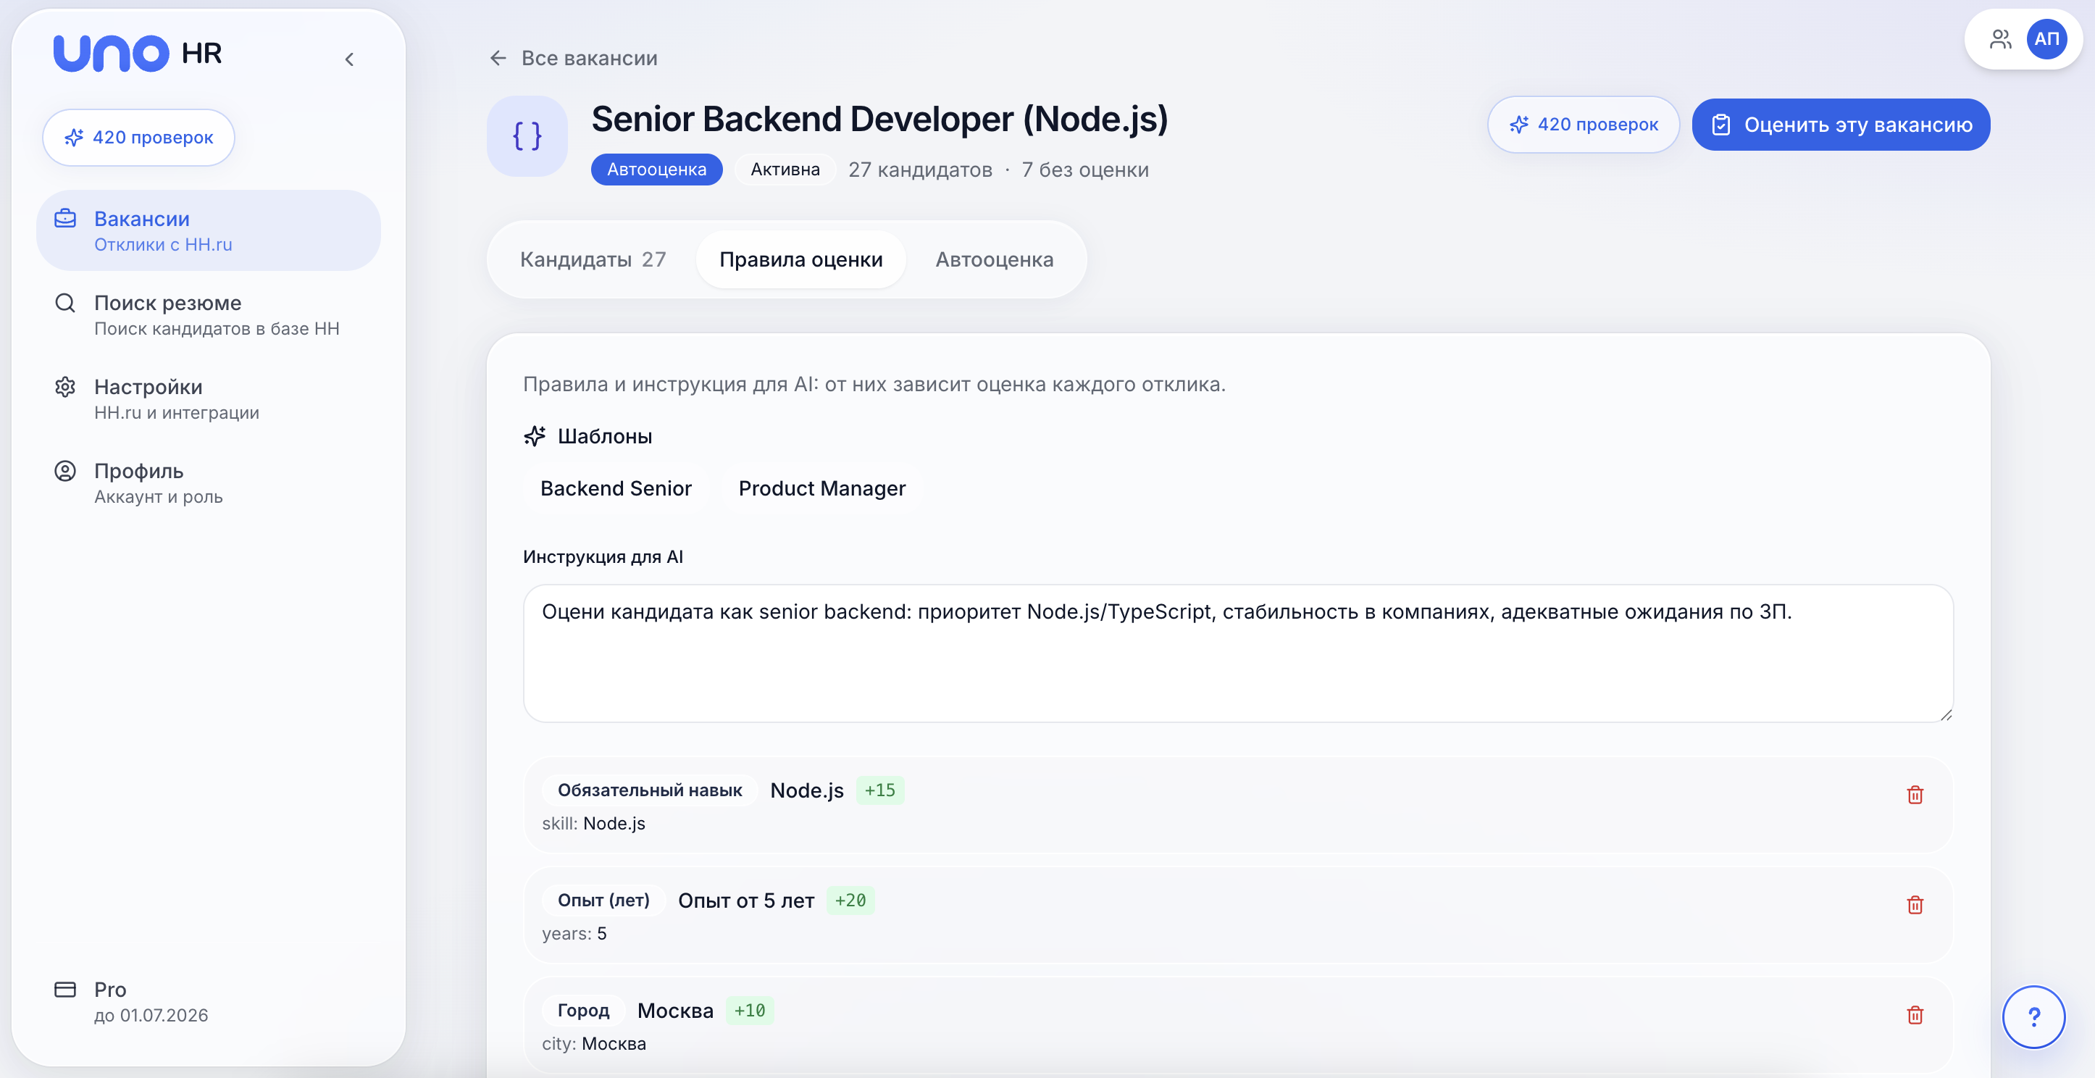Collapse the sidebar with the chevron arrow
The height and width of the screenshot is (1078, 2095).
click(349, 59)
